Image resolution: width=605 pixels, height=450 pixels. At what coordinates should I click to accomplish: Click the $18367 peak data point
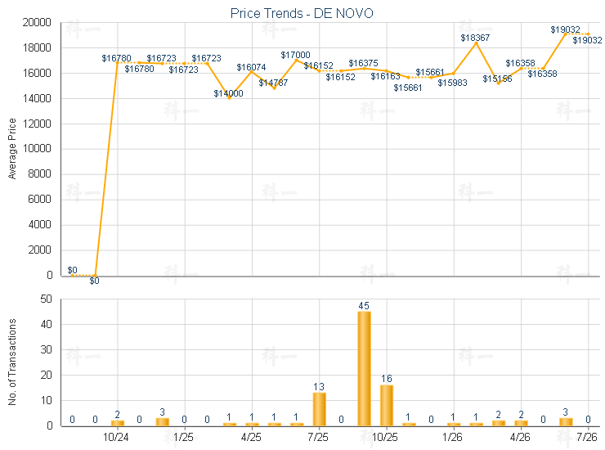point(476,43)
